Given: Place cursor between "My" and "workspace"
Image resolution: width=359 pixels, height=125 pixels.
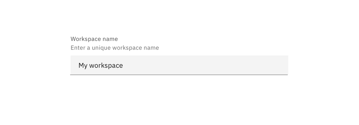Looking at the screenshot, I should pos(88,65).
